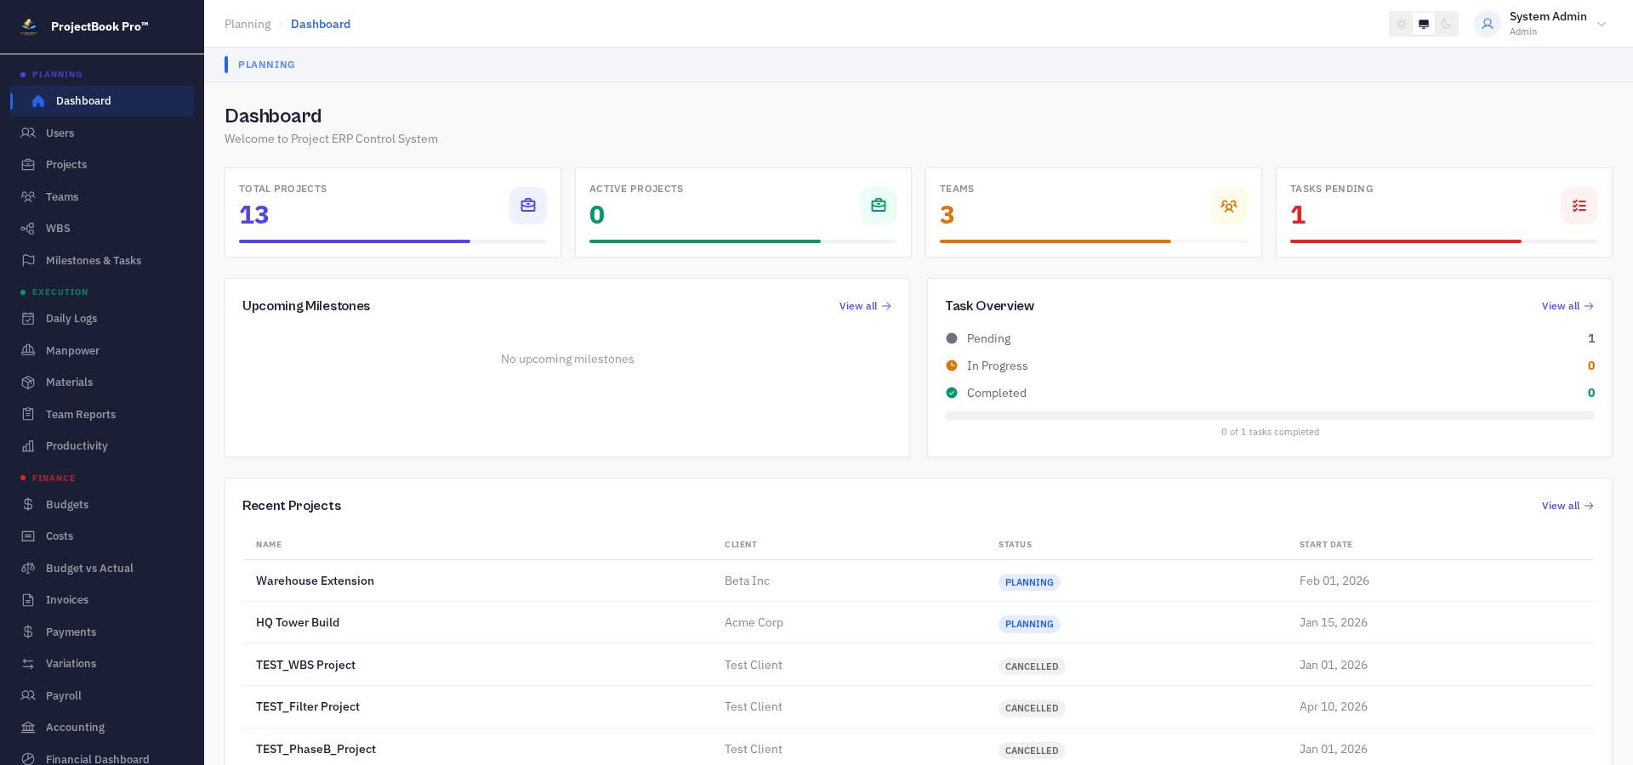Screen dimensions: 1633x765
Task: Open the Users sidebar icon
Action: pos(28,133)
